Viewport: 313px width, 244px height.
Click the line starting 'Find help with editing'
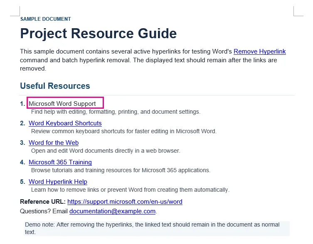[x=116, y=112]
